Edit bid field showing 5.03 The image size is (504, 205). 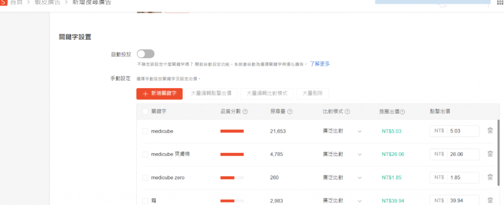(x=454, y=131)
